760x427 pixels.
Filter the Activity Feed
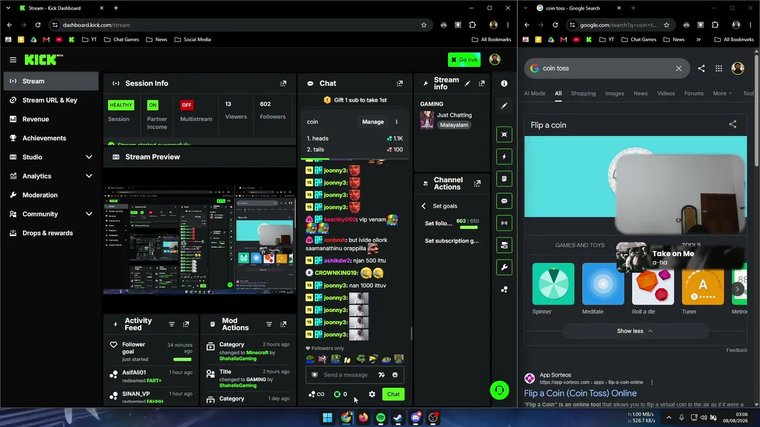click(x=172, y=324)
